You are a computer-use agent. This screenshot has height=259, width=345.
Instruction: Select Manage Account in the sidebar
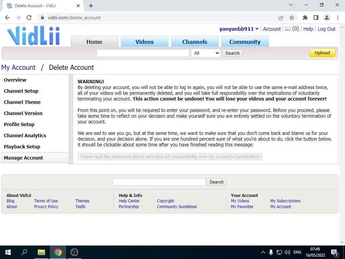click(35, 158)
